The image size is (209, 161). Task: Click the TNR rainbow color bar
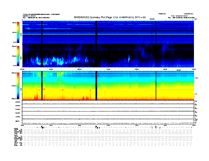click(18, 86)
